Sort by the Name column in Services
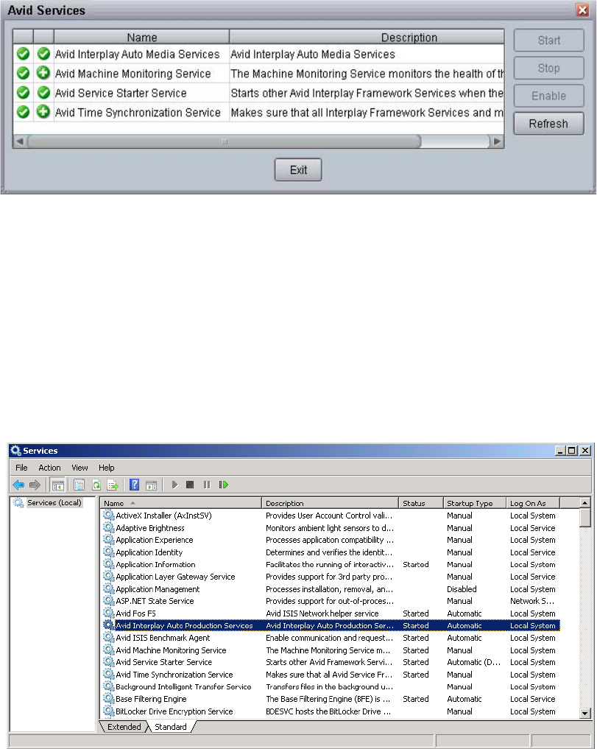Image resolution: width=597 pixels, height=749 pixels. (180, 503)
